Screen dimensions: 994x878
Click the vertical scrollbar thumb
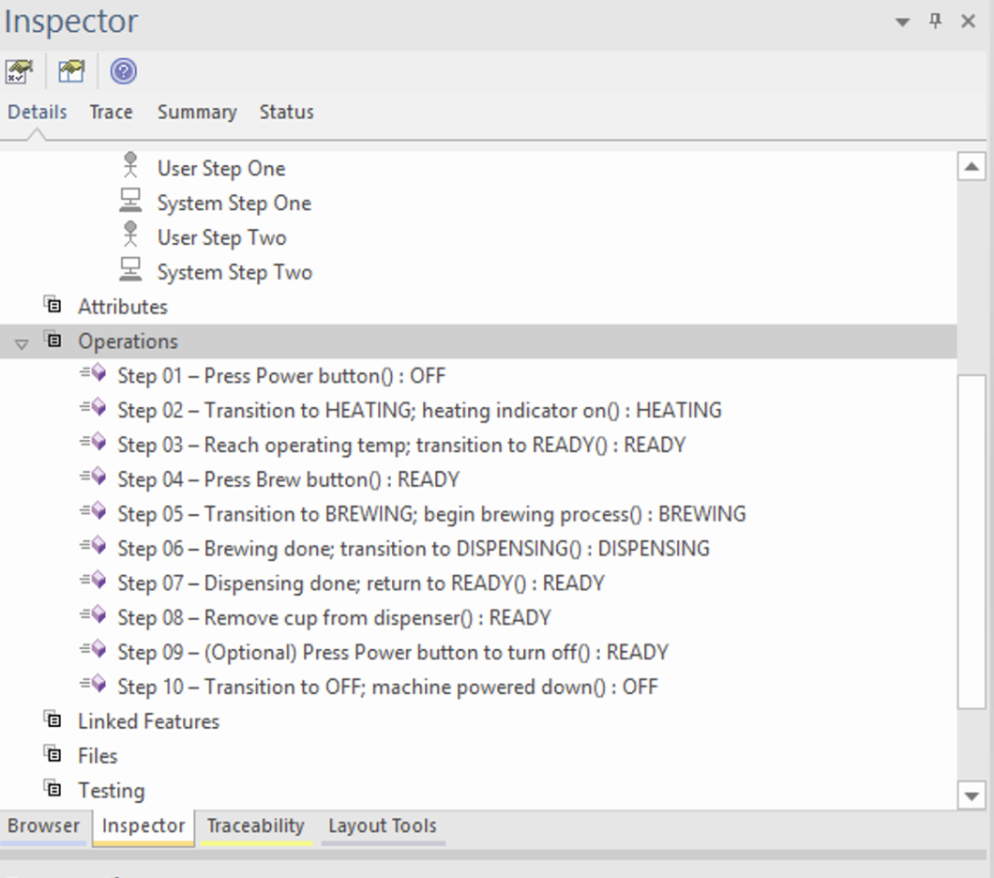coord(971,542)
